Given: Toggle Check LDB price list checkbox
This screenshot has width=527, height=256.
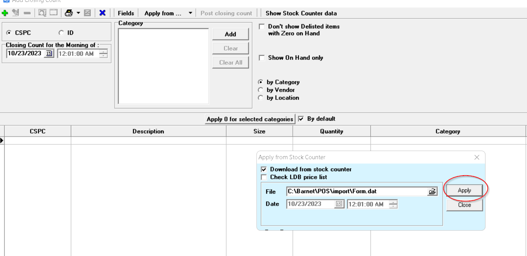Looking at the screenshot, I should (x=264, y=177).
